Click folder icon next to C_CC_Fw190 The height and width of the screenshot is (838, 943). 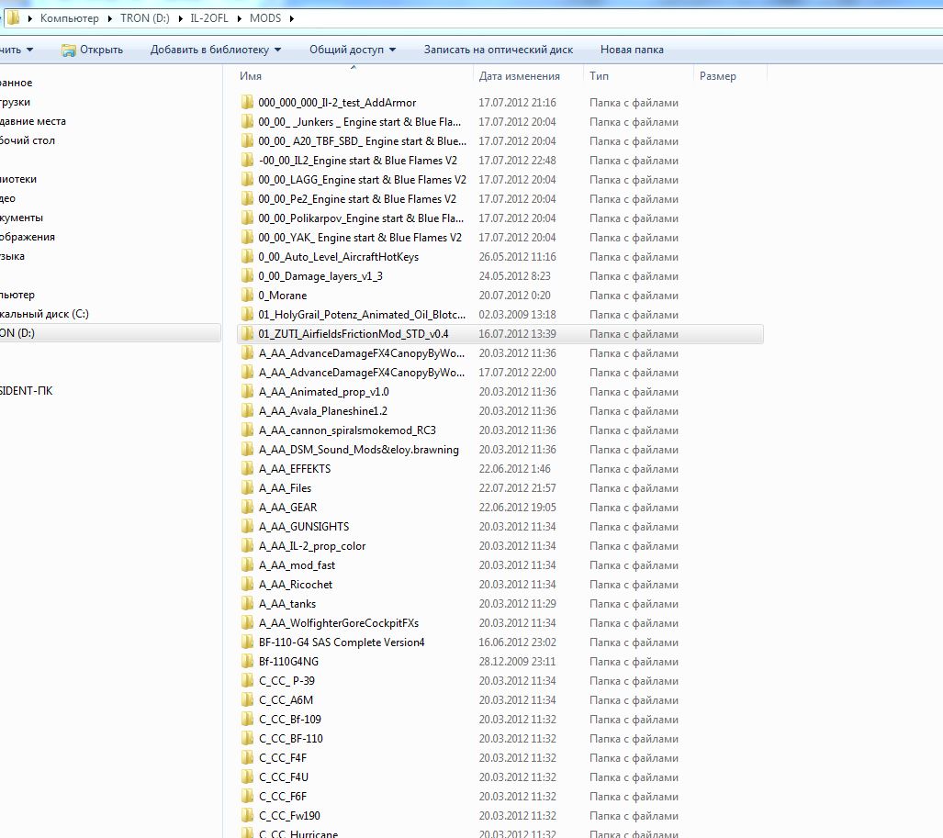tap(247, 816)
